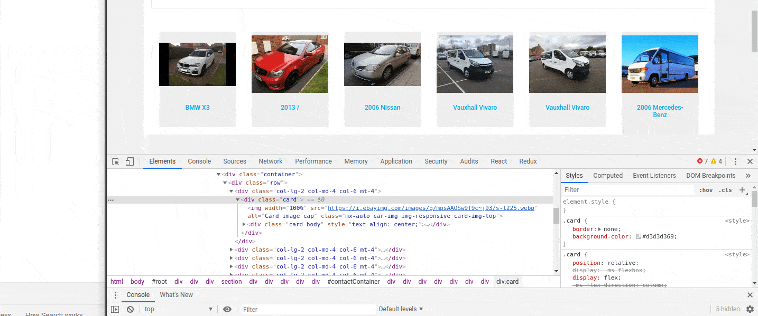
Task: Open the top frame context dropdown
Action: [178, 309]
